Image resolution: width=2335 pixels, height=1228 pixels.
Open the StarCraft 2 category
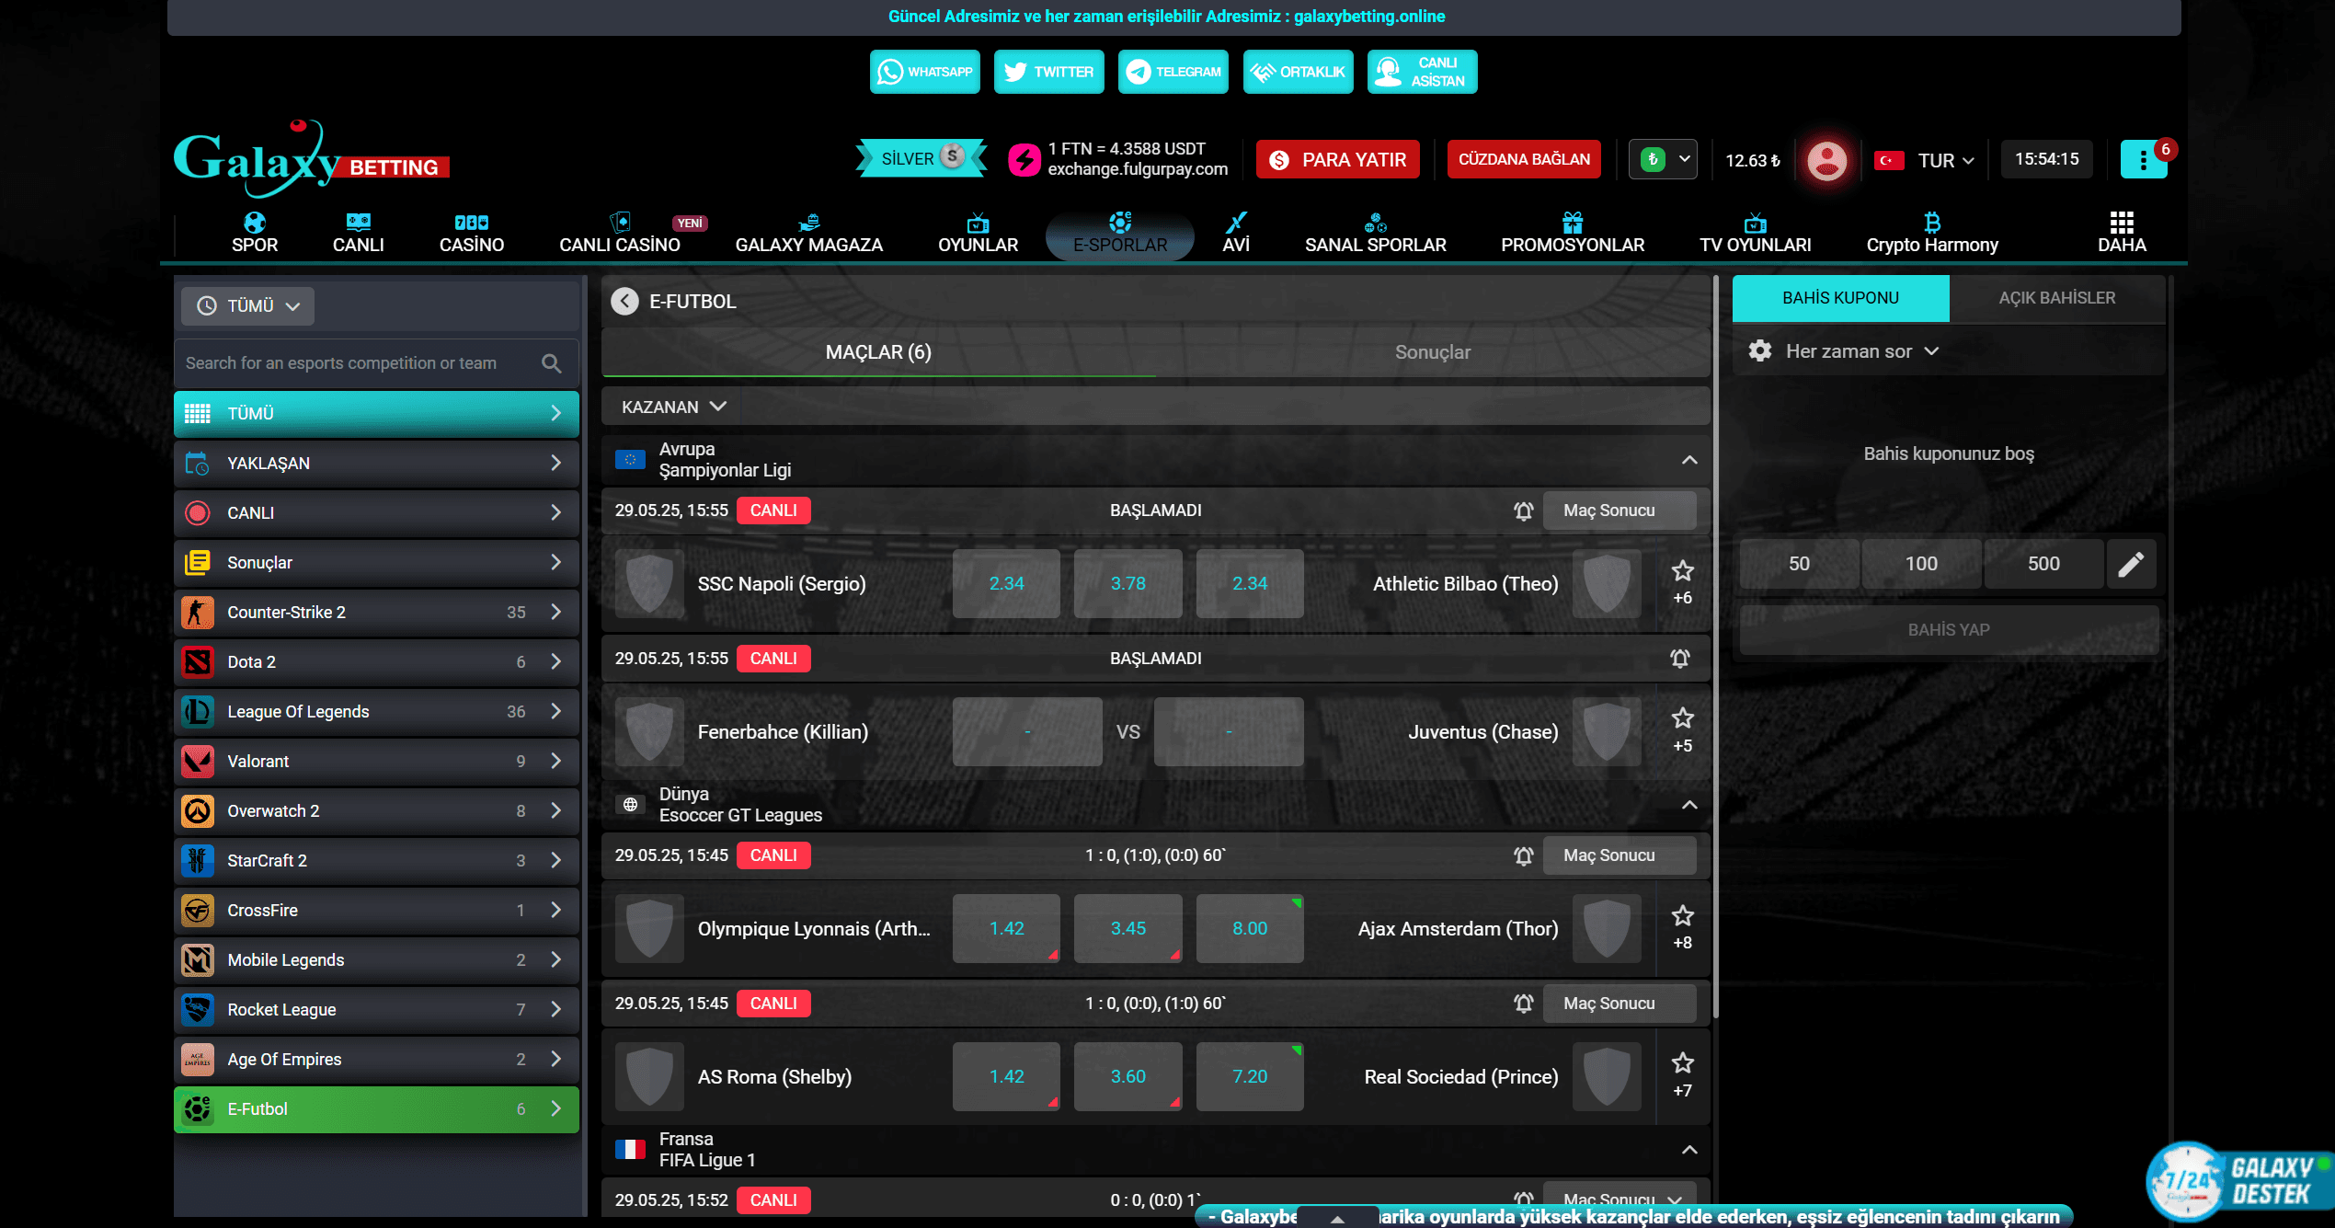pyautogui.click(x=376, y=861)
